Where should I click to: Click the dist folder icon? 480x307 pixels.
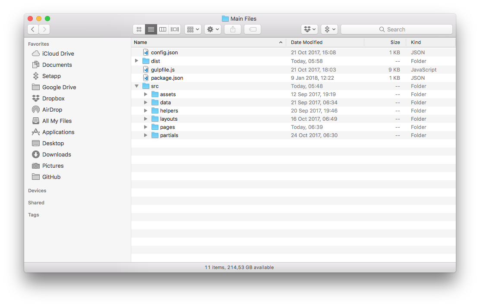(146, 61)
